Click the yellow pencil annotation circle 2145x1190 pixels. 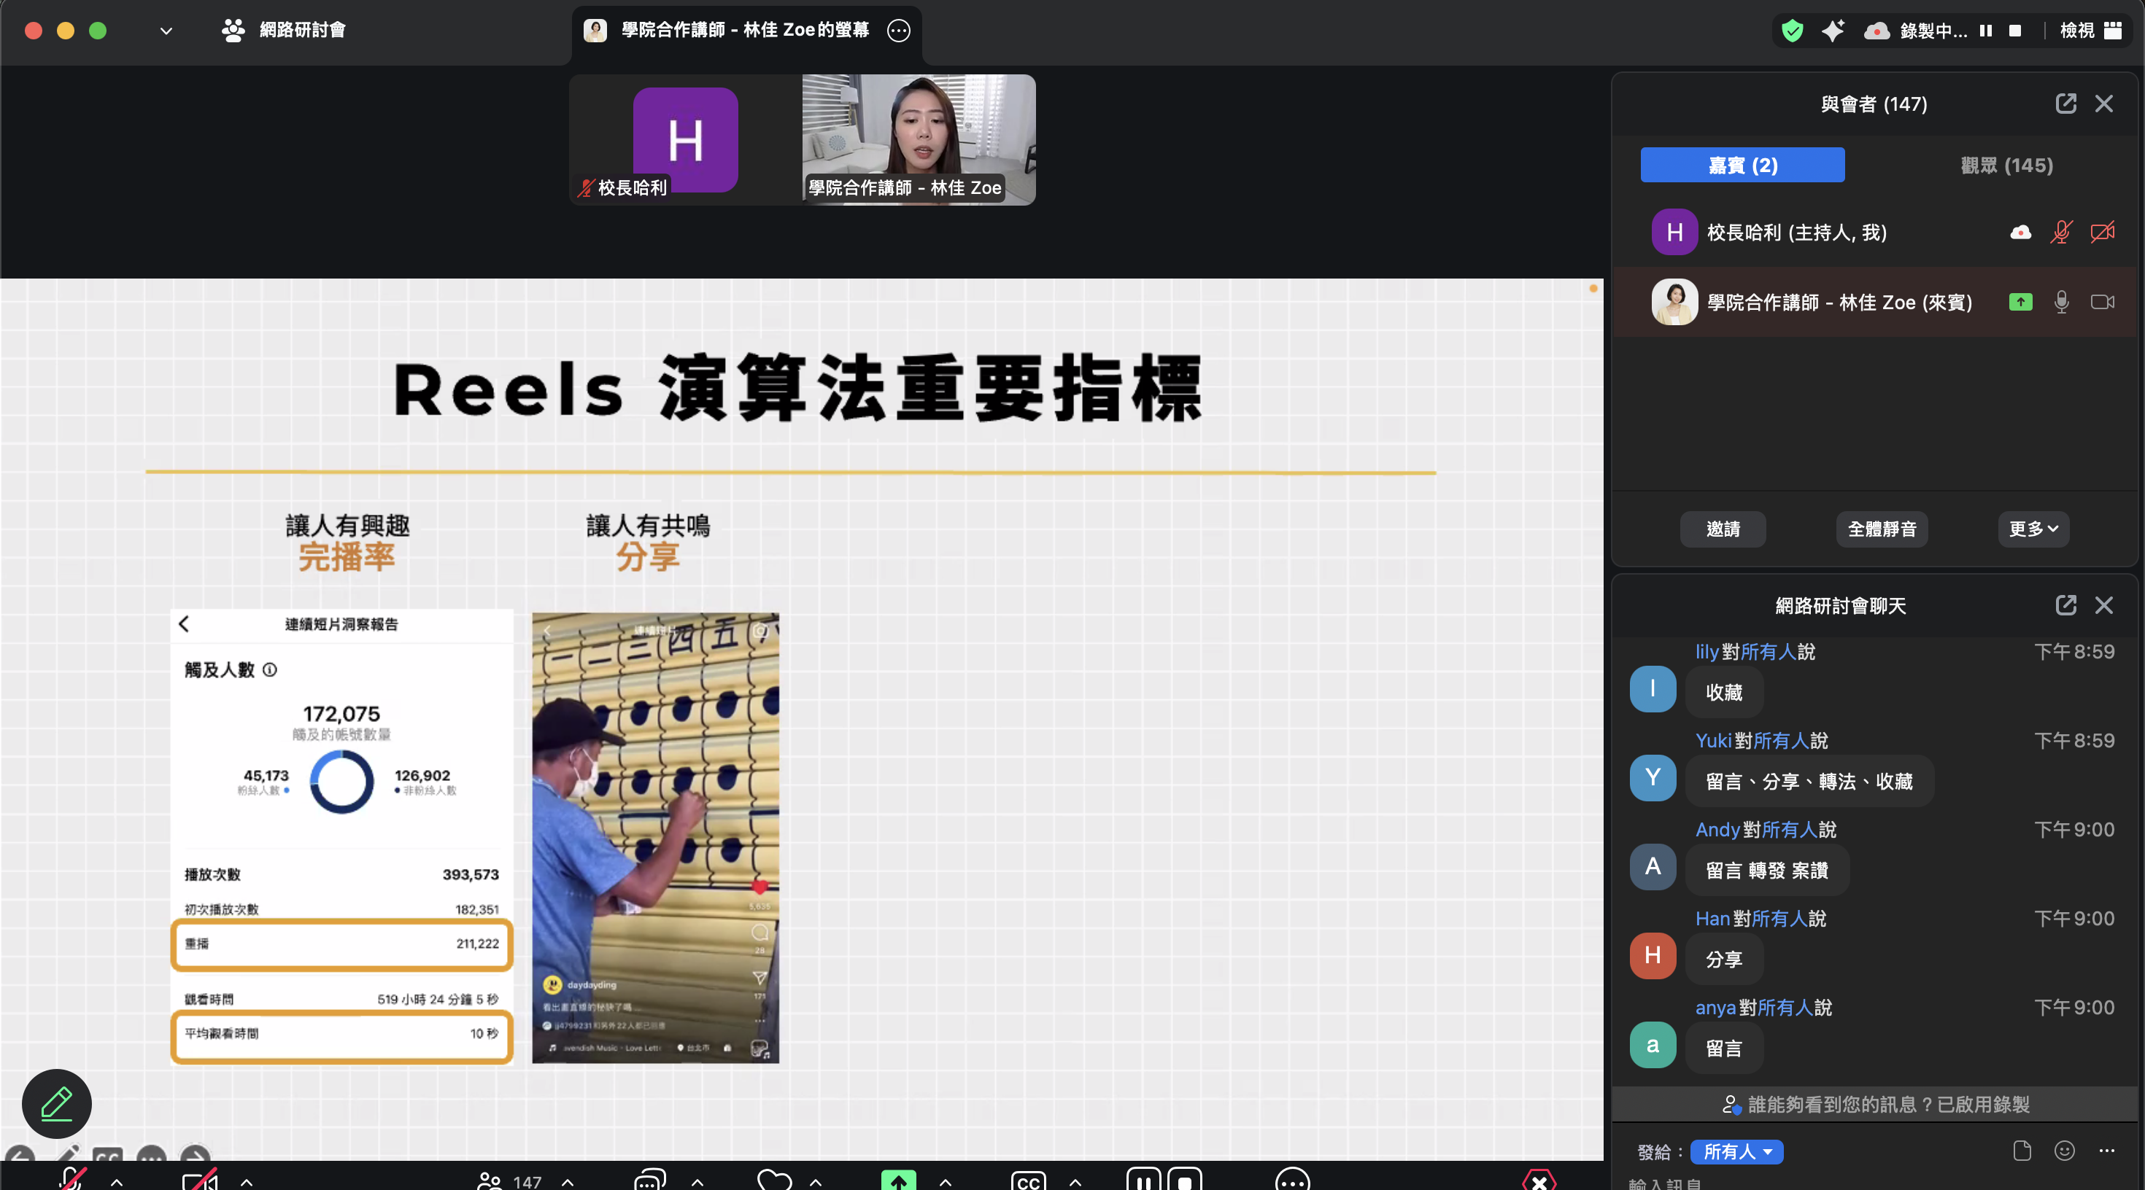[x=55, y=1104]
